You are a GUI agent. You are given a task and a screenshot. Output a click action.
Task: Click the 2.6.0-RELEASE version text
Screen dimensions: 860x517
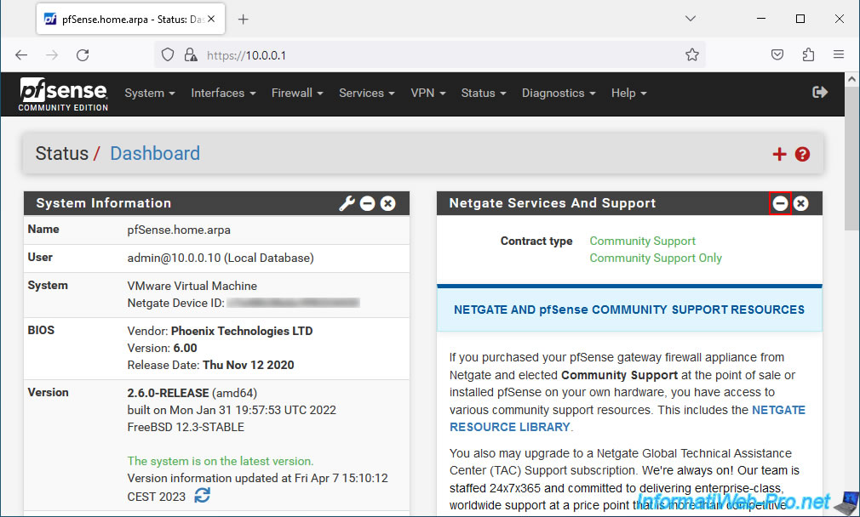(168, 393)
